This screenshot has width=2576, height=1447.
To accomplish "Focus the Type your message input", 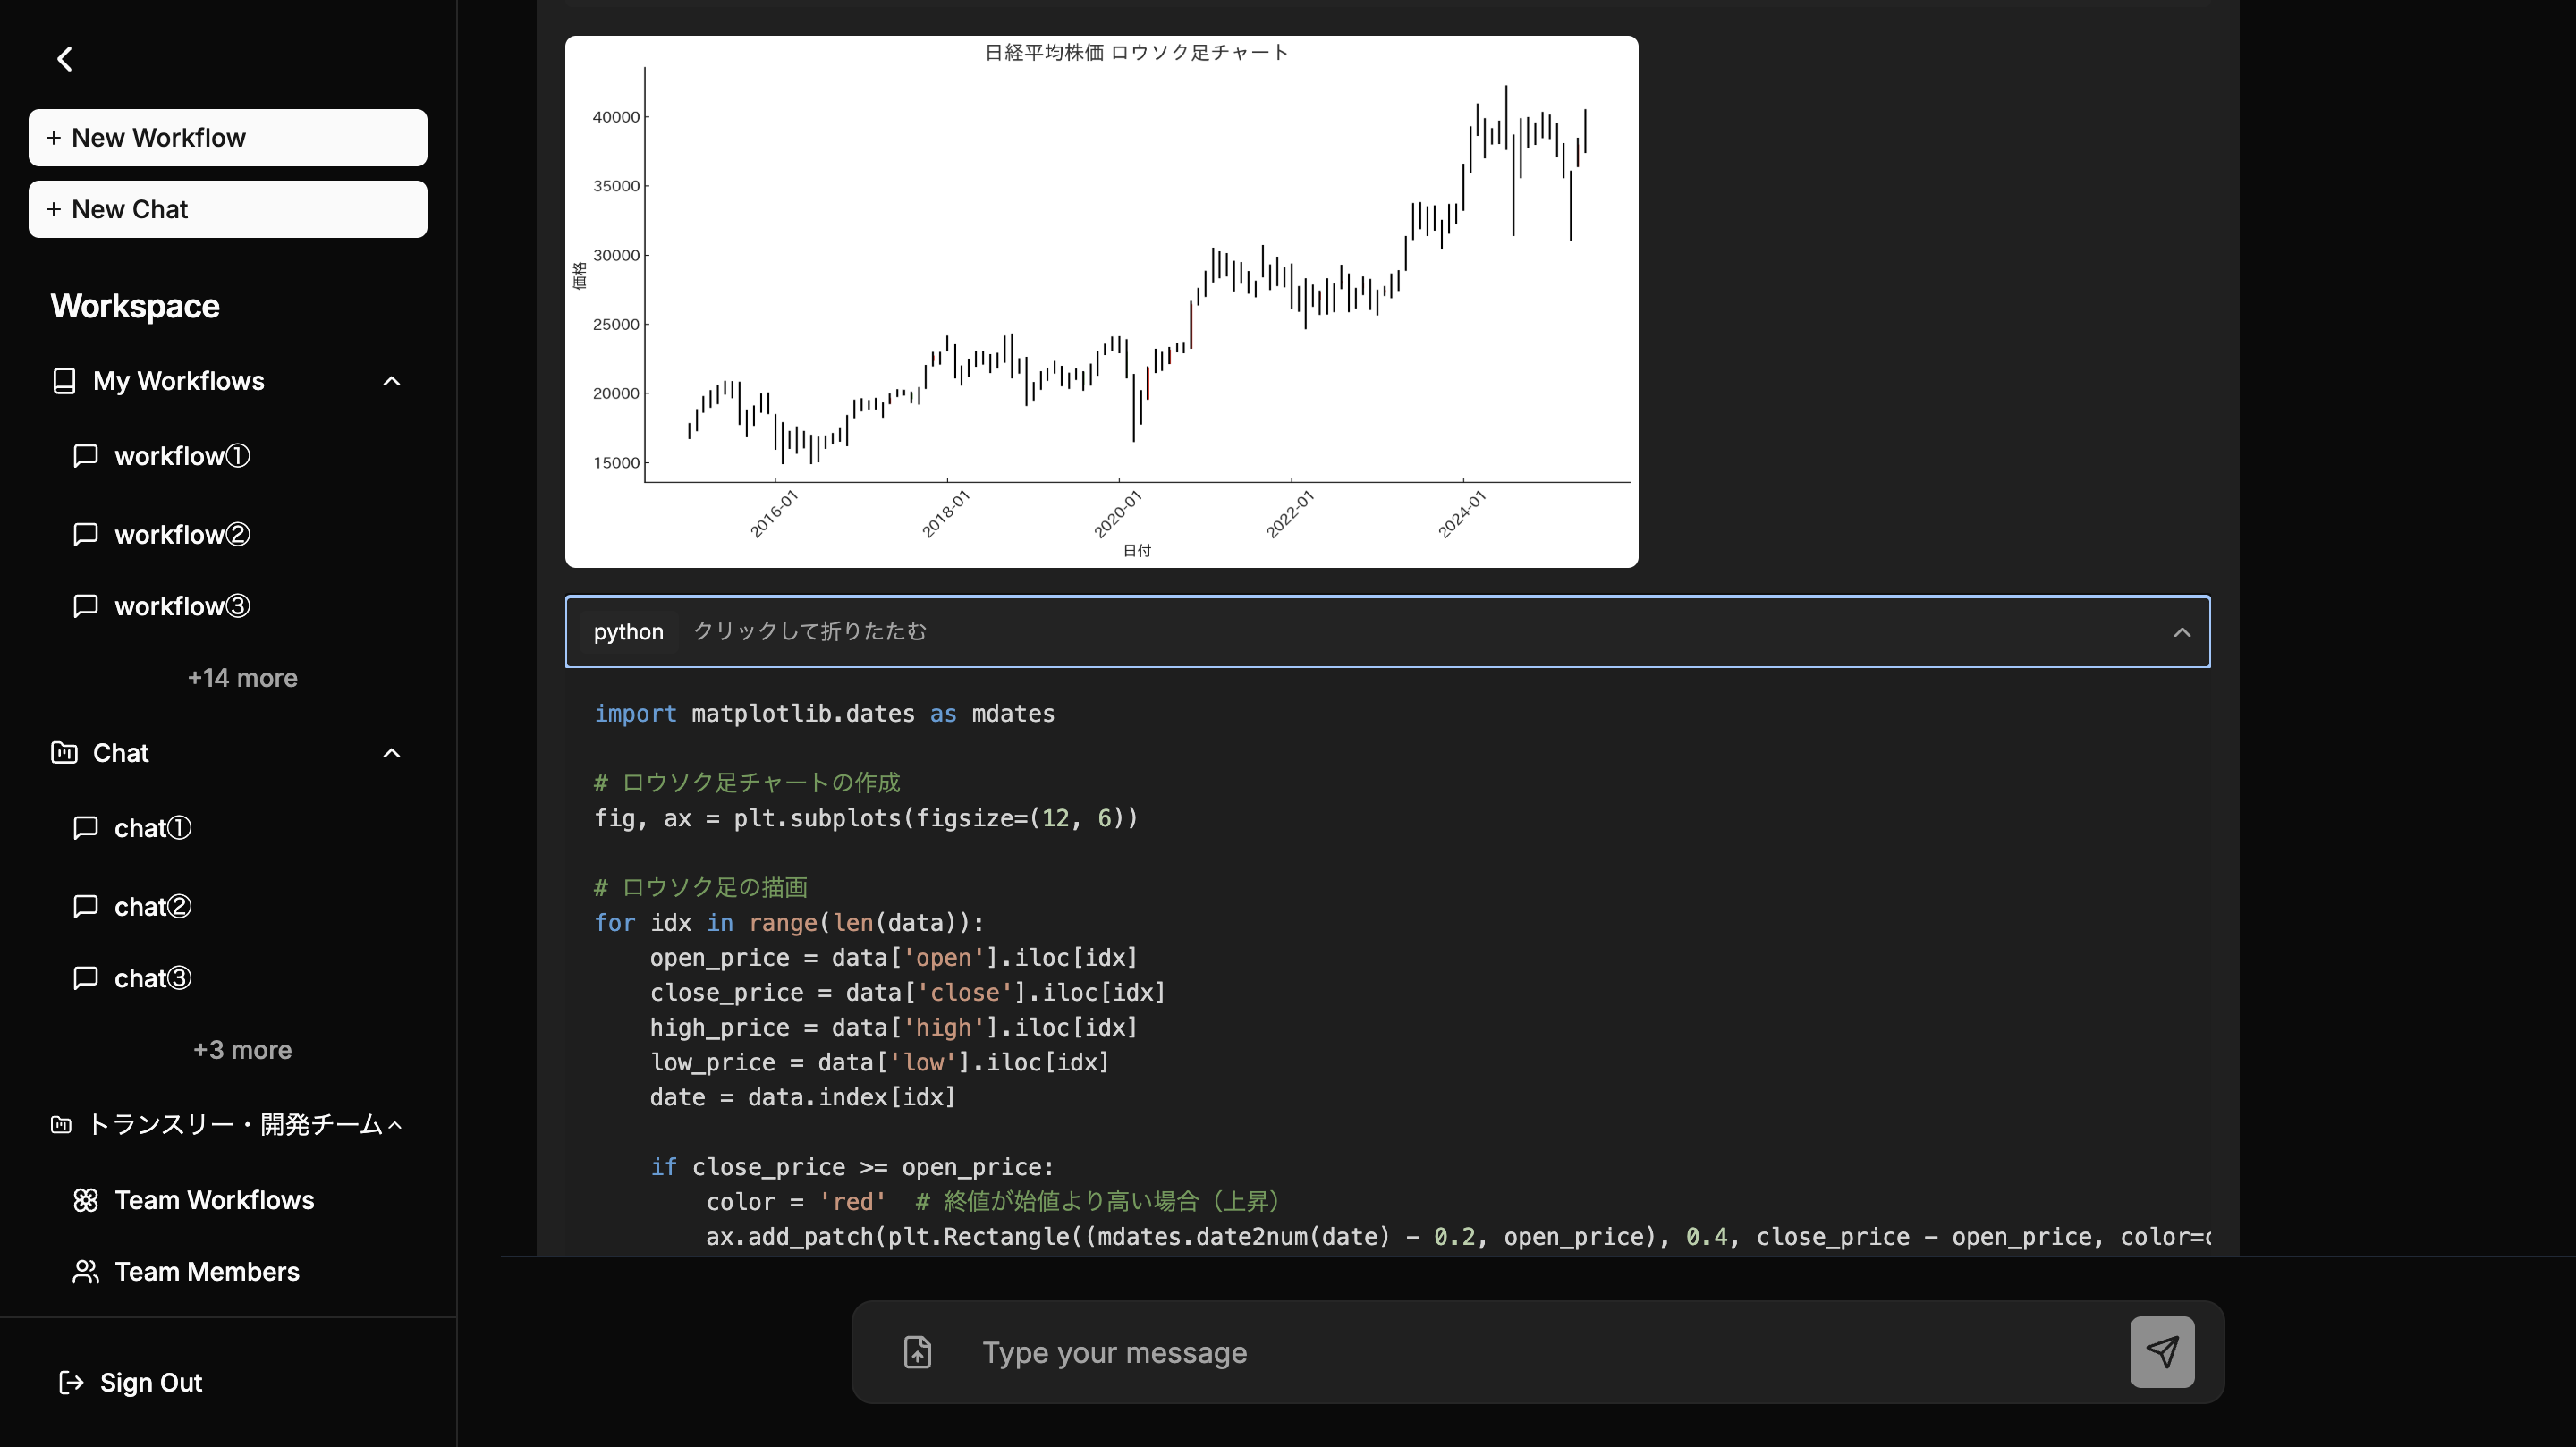I will tap(1540, 1352).
